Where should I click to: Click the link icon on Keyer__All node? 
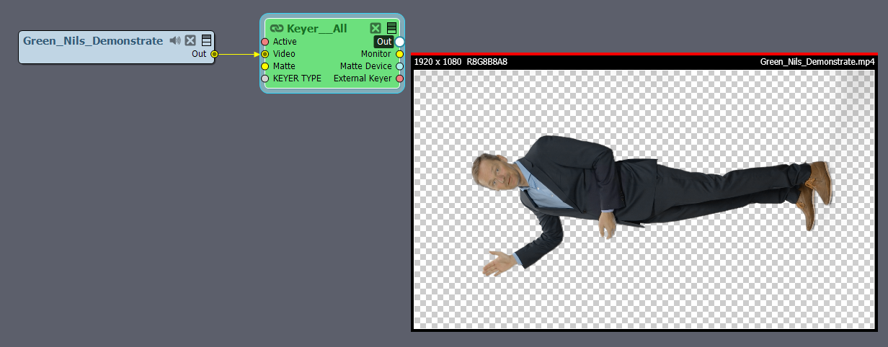277,29
